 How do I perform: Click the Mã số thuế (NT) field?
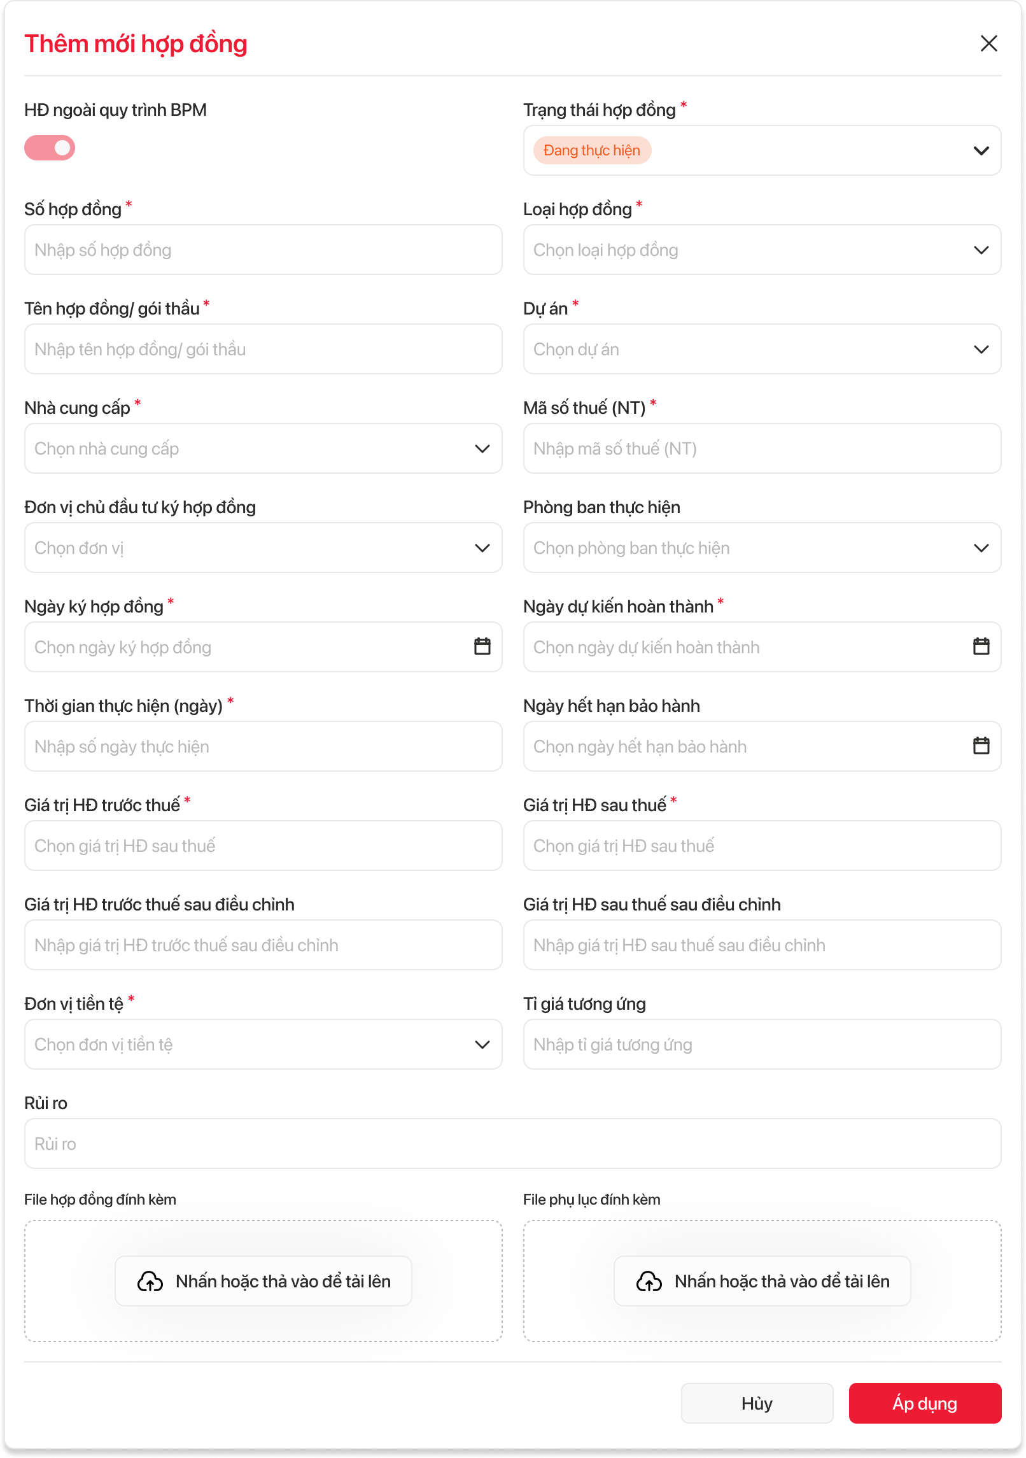click(x=761, y=448)
